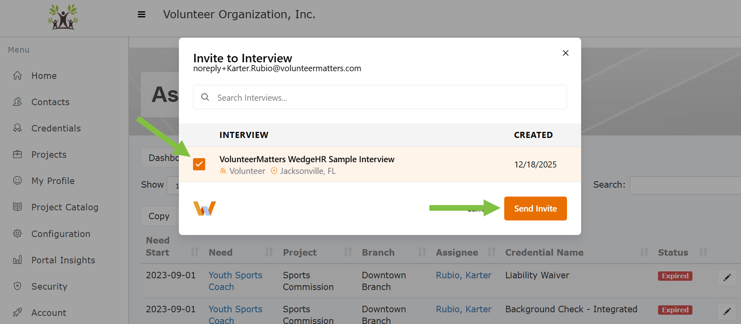Click the WedgeHR W logo
This screenshot has height=324, width=741.
click(204, 209)
